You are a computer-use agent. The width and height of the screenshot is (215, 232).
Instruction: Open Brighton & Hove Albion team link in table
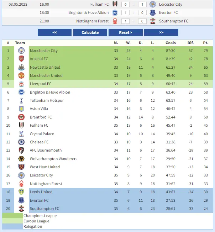[x=50, y=92]
